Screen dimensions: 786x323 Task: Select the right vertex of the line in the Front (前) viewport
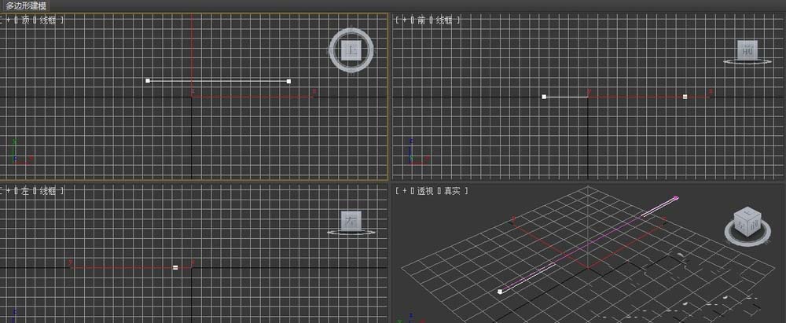(x=685, y=97)
